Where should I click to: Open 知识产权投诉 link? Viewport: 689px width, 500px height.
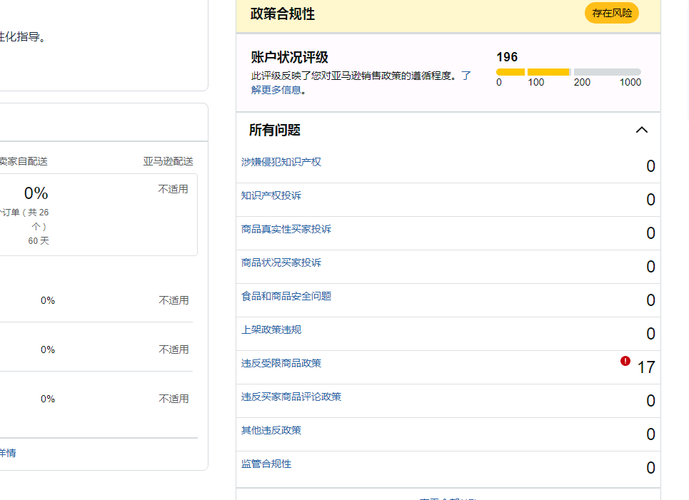pos(271,195)
